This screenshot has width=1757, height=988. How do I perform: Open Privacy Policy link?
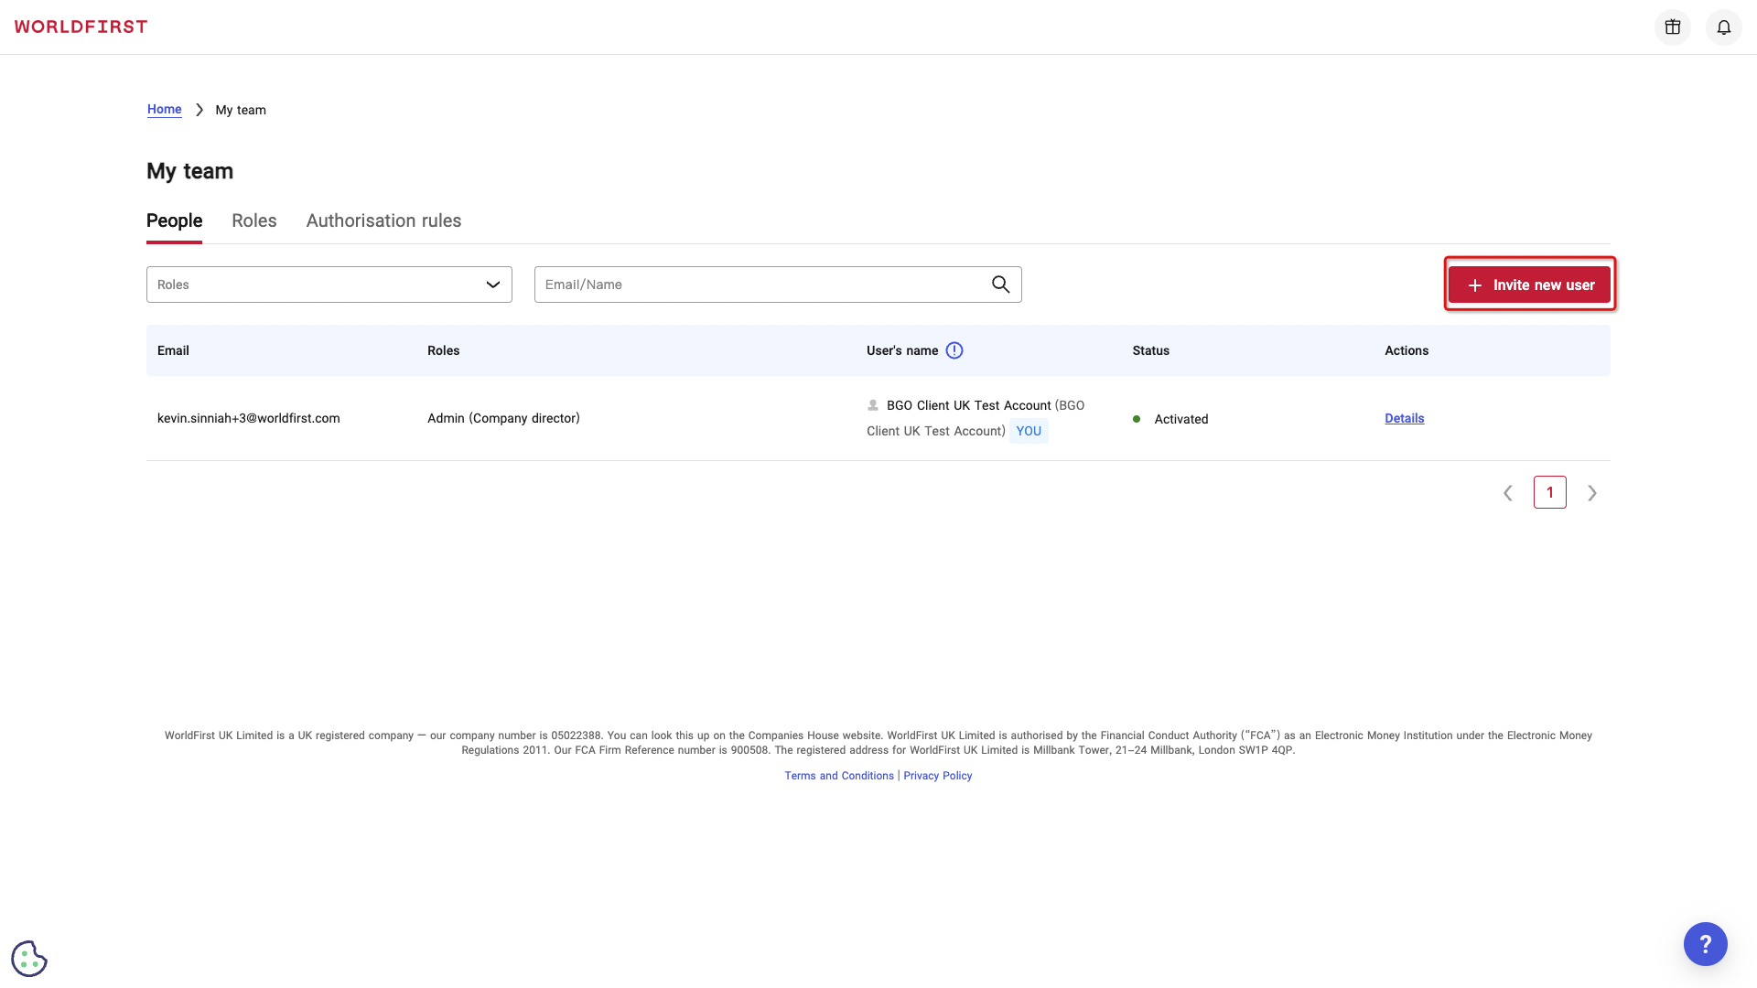[938, 776]
